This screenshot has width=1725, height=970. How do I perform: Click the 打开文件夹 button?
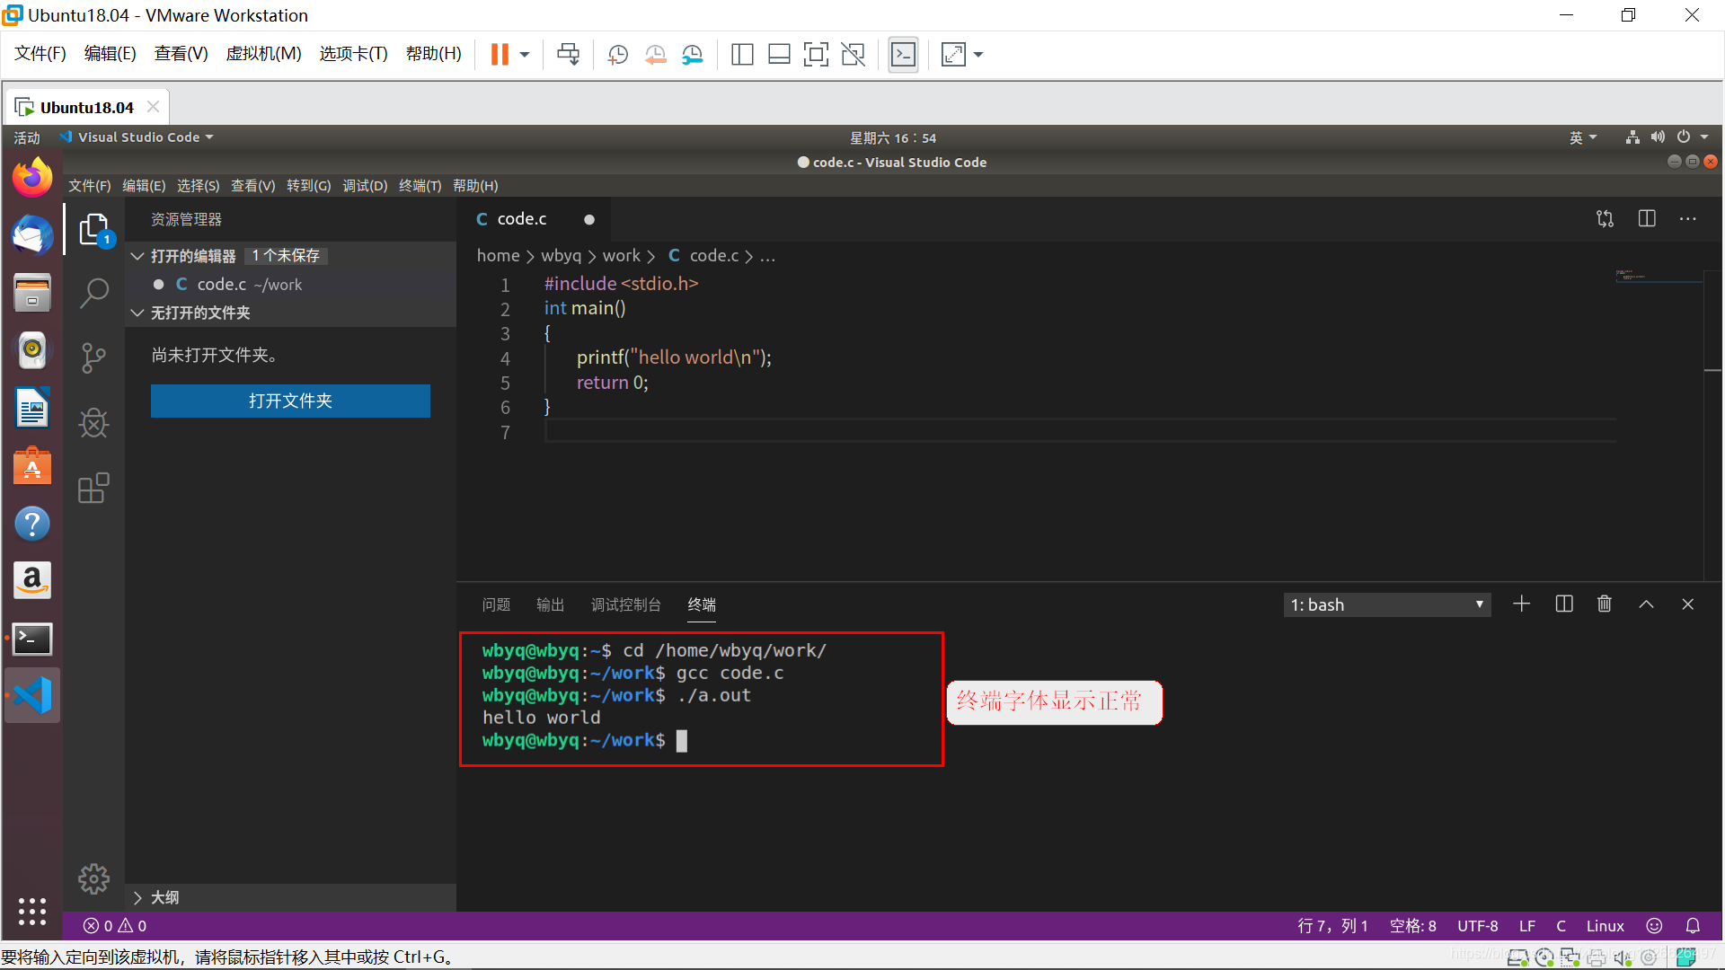289,401
